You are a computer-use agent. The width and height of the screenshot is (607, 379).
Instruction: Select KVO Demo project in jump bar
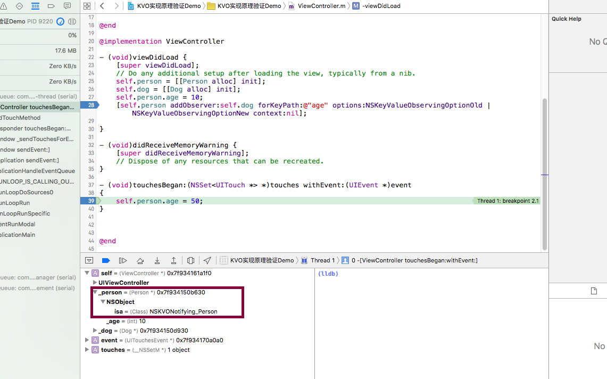coord(164,6)
